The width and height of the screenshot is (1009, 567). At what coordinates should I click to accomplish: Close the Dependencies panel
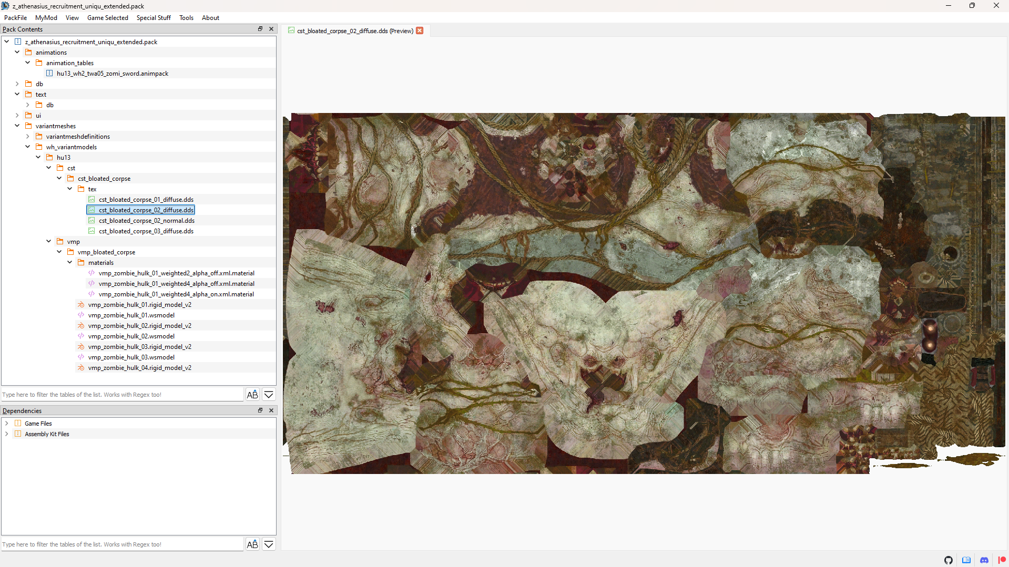271,410
